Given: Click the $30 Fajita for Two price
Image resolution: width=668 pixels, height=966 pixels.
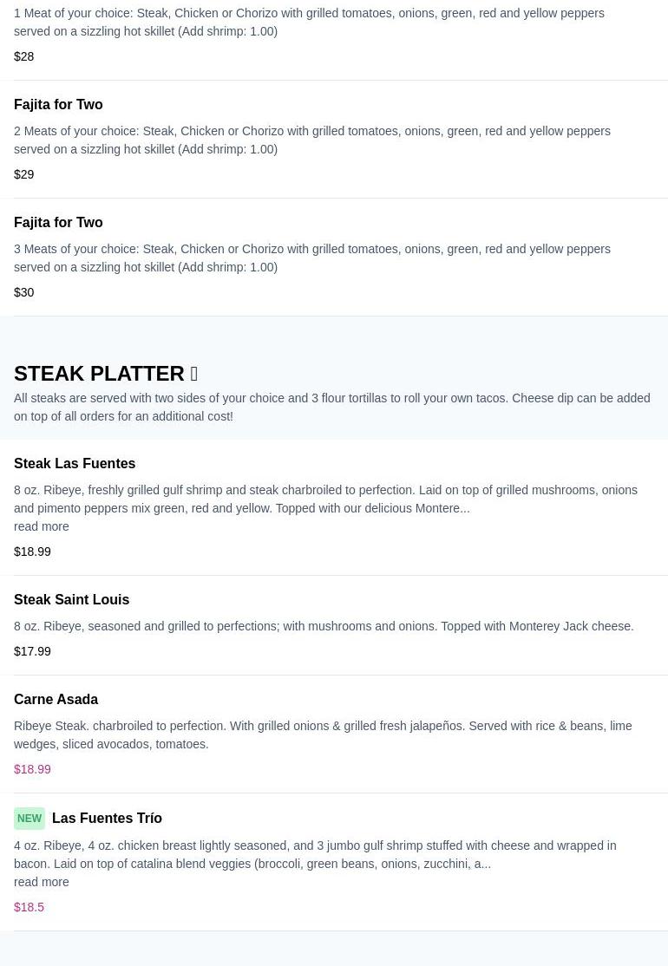Looking at the screenshot, I should (x=24, y=292).
